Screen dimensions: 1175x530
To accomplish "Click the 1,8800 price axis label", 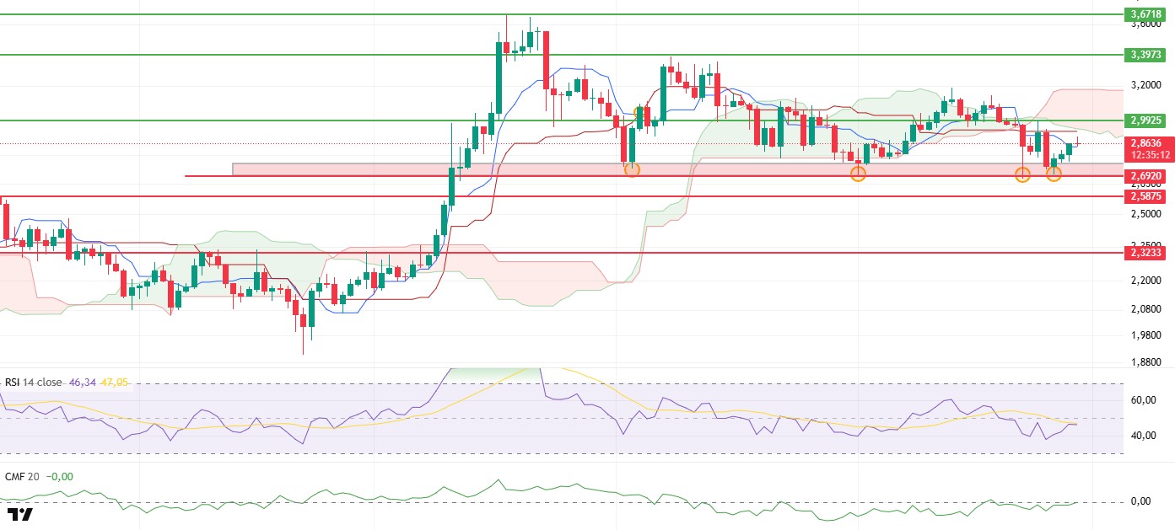I will [1145, 363].
